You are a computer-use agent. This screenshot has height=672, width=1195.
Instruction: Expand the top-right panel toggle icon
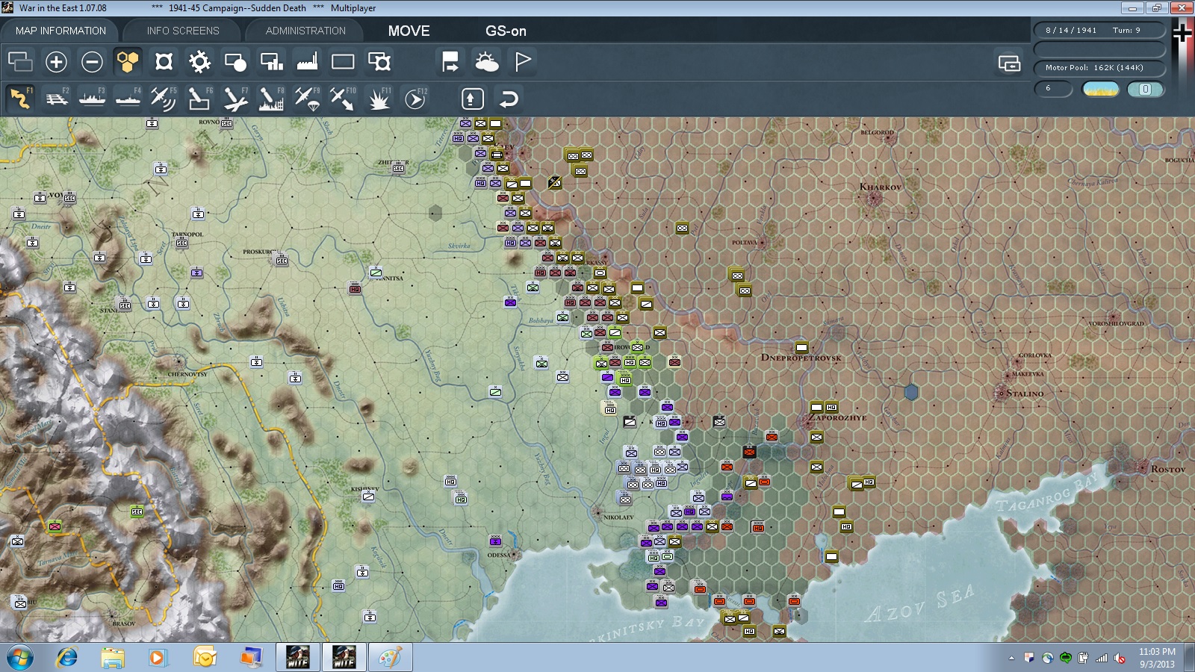[1009, 63]
